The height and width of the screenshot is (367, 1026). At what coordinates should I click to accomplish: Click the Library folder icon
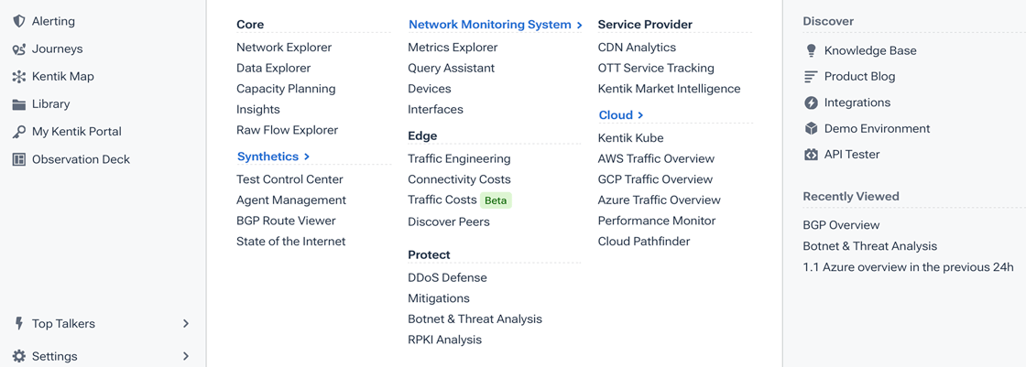(x=19, y=104)
